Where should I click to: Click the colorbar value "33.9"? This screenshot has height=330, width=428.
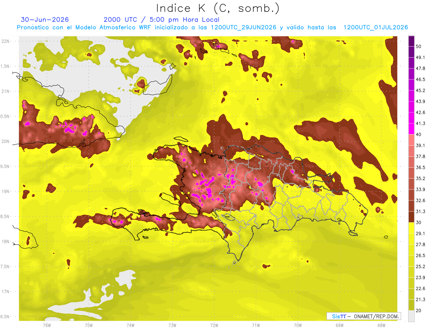(x=421, y=189)
